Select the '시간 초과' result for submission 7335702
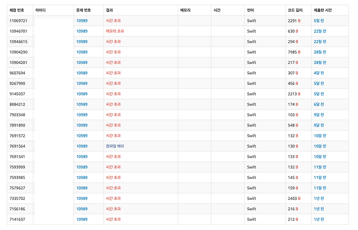The width and height of the screenshot is (358, 230). 113,198
